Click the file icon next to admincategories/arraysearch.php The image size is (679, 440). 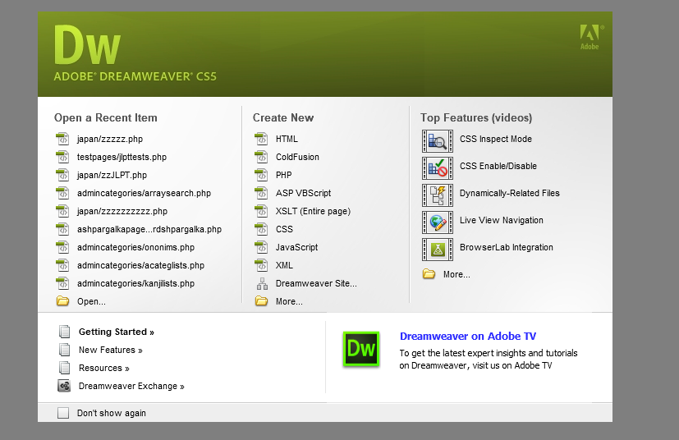pos(62,193)
